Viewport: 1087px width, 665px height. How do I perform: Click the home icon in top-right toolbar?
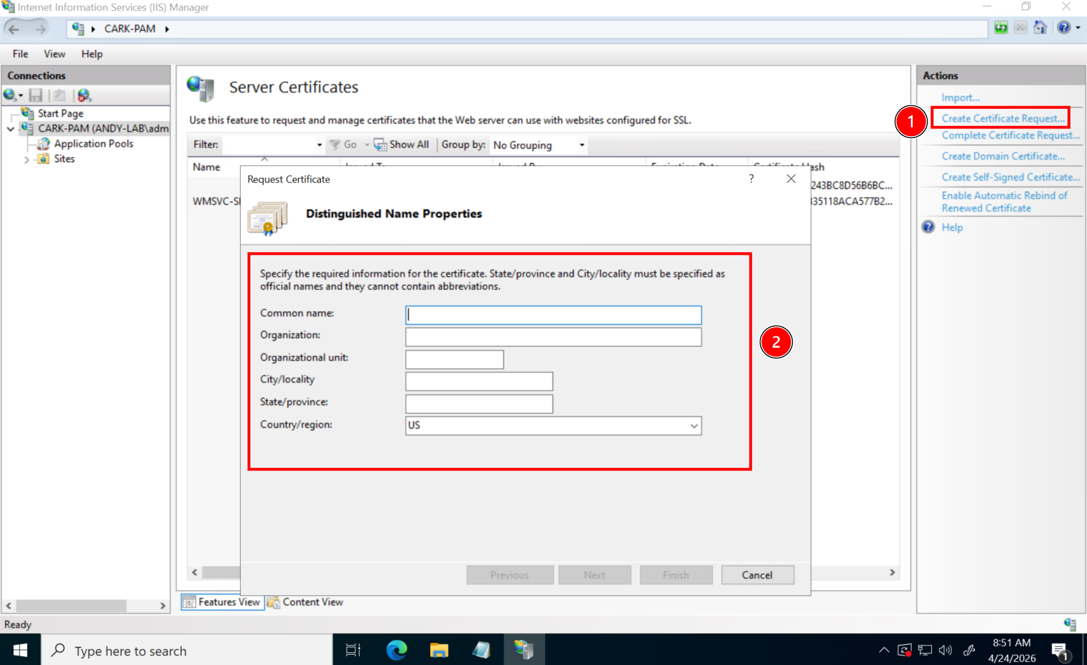(1040, 28)
